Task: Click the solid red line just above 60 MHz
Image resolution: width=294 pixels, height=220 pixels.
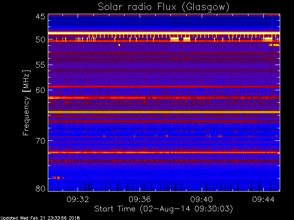Action: click(x=164, y=87)
